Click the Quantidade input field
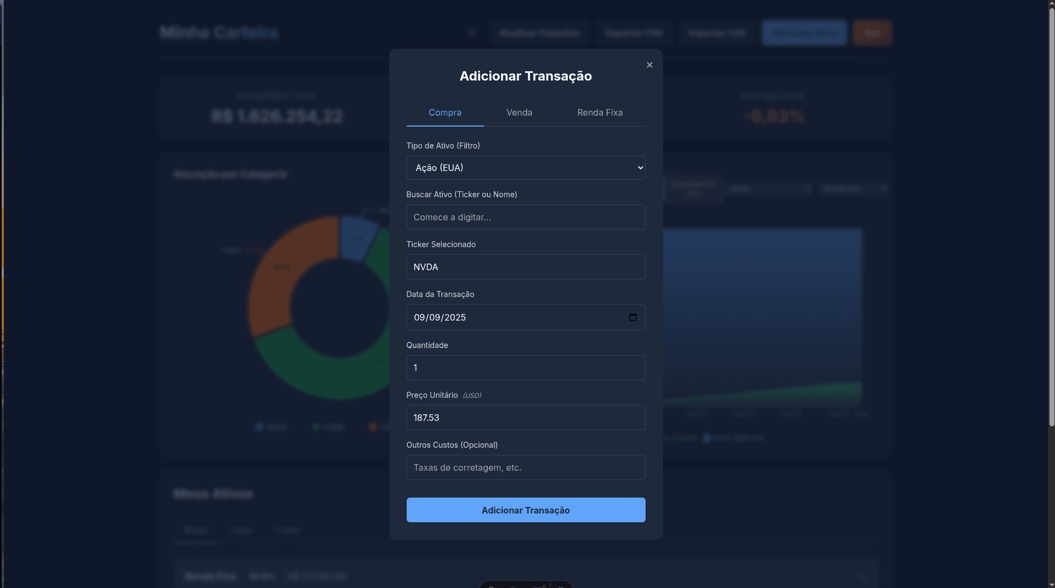Viewport: 1055px width, 588px height. pos(526,368)
